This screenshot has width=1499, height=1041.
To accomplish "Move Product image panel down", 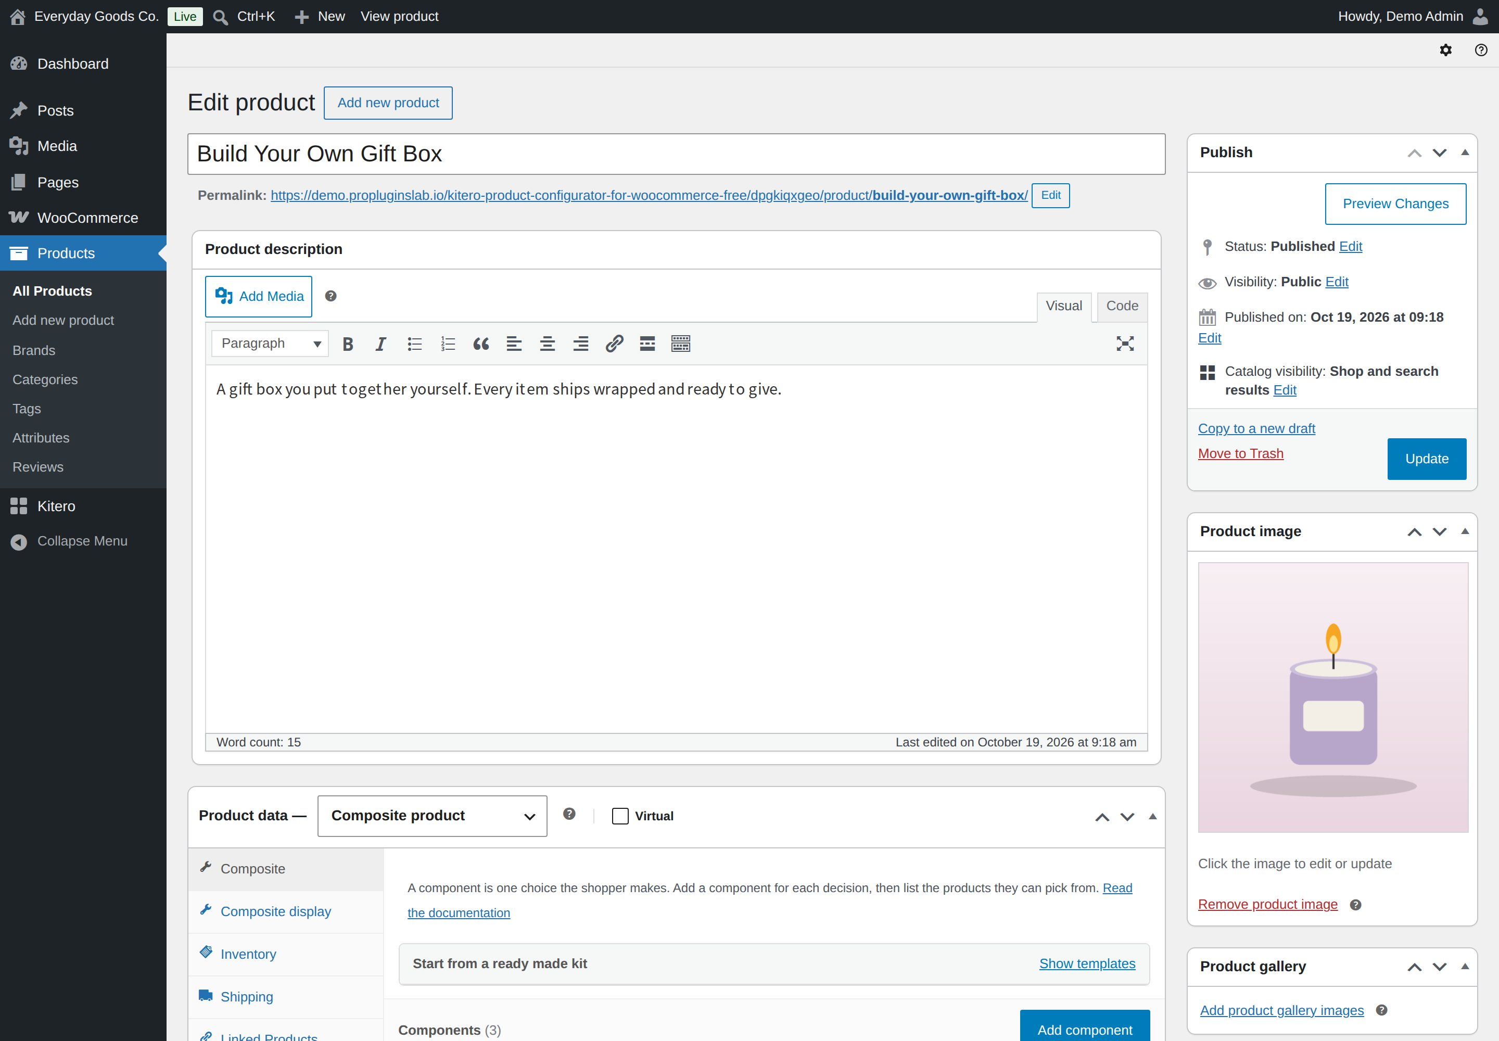I will click(1439, 532).
